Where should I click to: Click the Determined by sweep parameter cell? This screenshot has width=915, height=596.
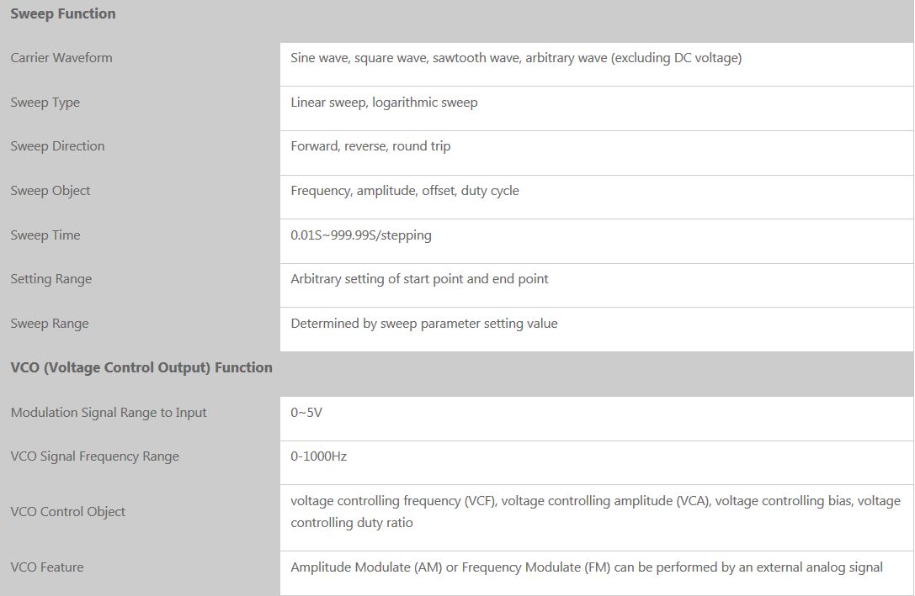[424, 324]
